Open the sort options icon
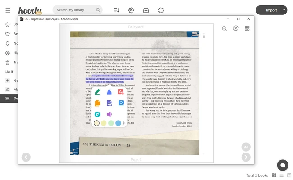This screenshot has height=180, width=293. [116, 10]
